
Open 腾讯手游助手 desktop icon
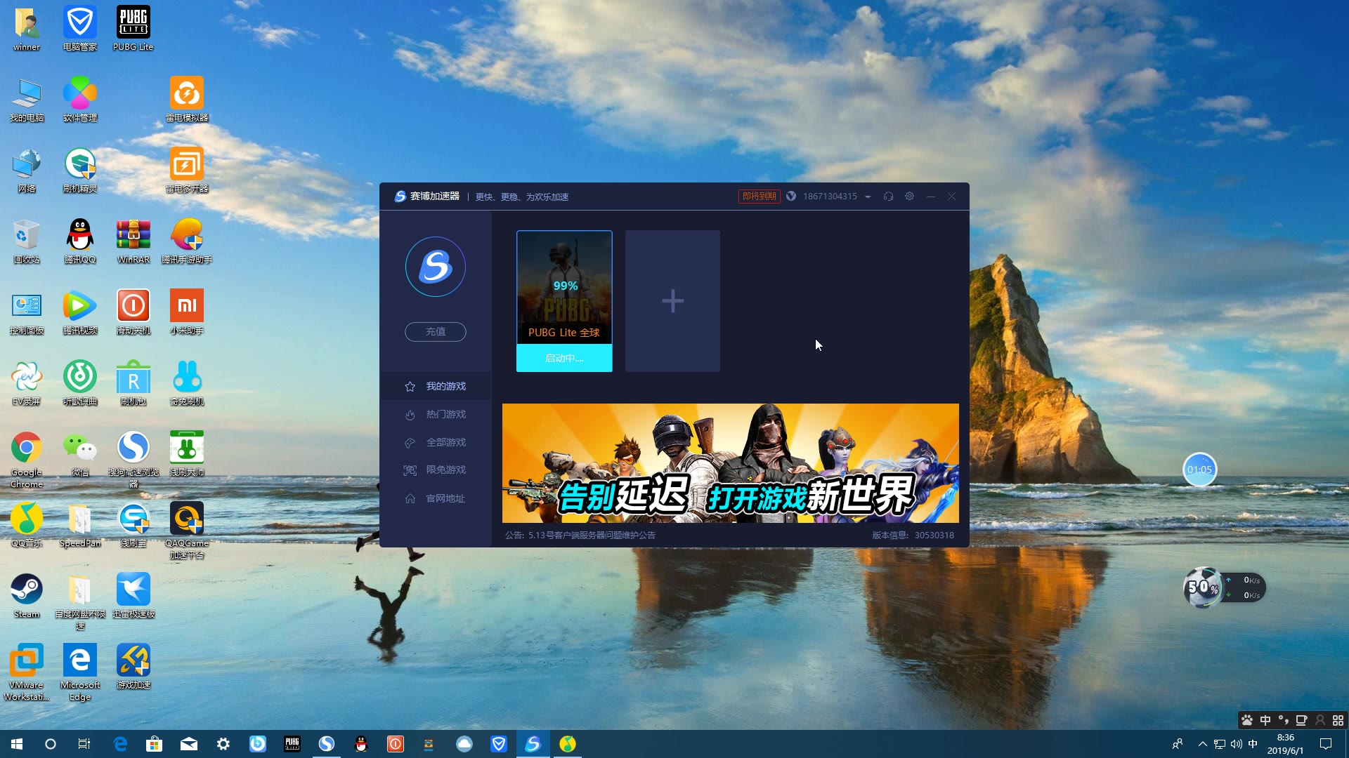(187, 241)
